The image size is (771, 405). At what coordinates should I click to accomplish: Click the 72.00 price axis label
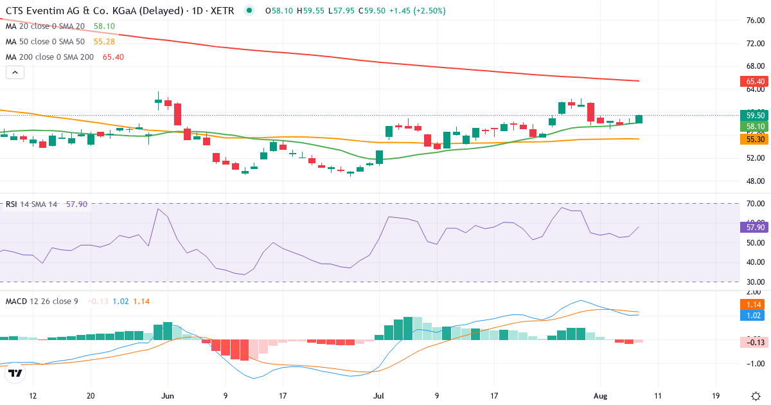pos(756,43)
